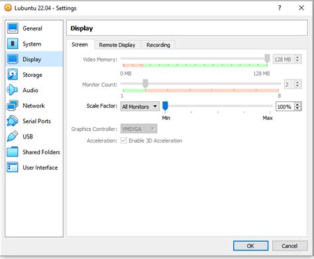This screenshot has width=314, height=259.
Task: Go to General label in sidebar
Action: coord(32,28)
